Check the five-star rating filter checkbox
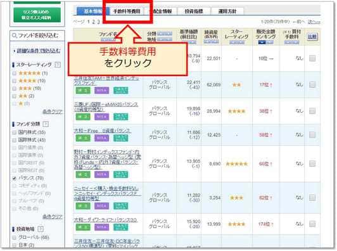Screen dimensions: 337x251 click(x=15, y=74)
